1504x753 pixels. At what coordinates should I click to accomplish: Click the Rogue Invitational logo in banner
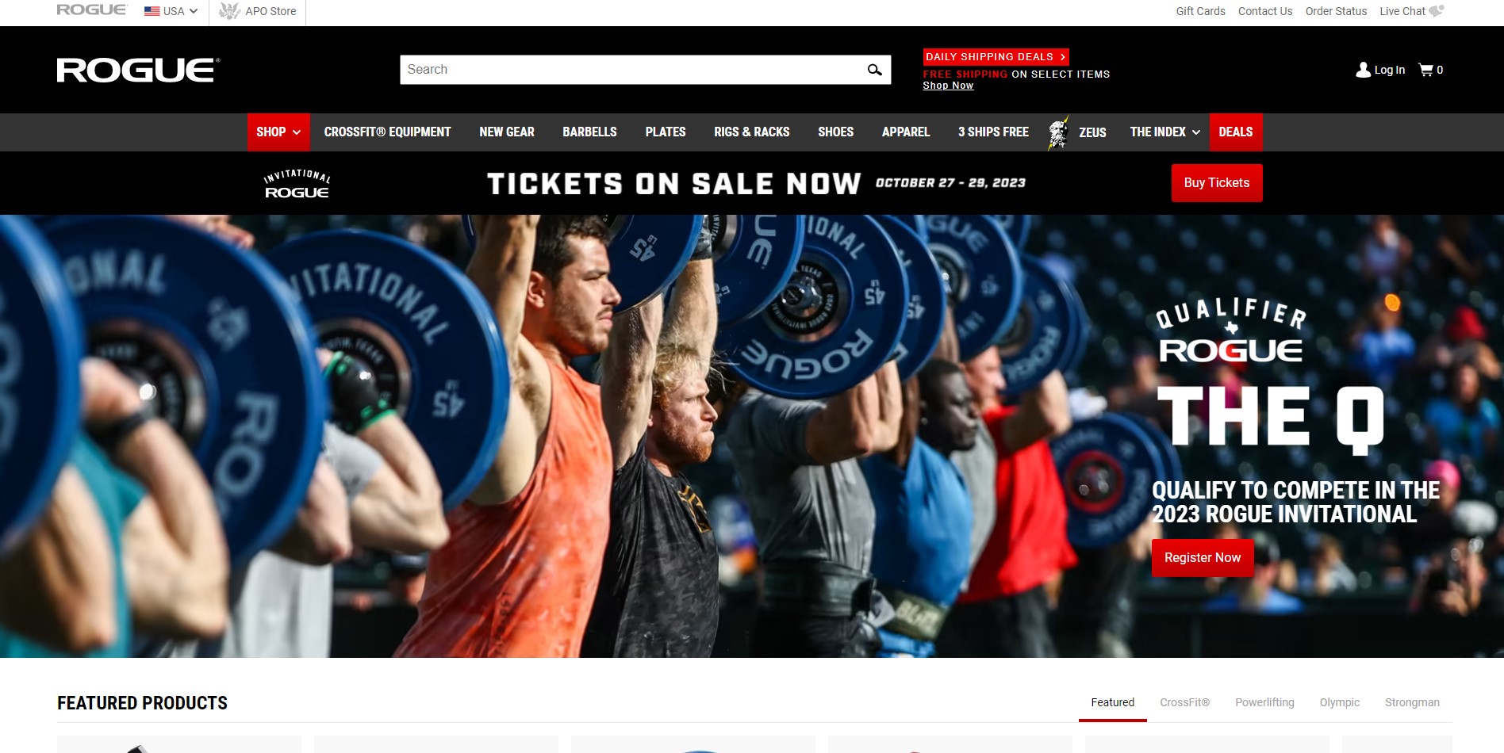[297, 184]
